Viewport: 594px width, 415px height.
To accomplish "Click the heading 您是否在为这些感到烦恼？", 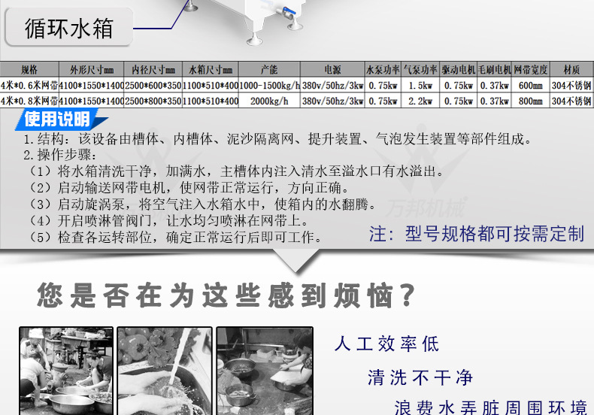I will (226, 296).
